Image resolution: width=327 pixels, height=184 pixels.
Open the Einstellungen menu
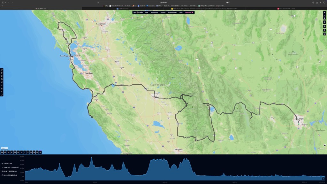(172, 12)
